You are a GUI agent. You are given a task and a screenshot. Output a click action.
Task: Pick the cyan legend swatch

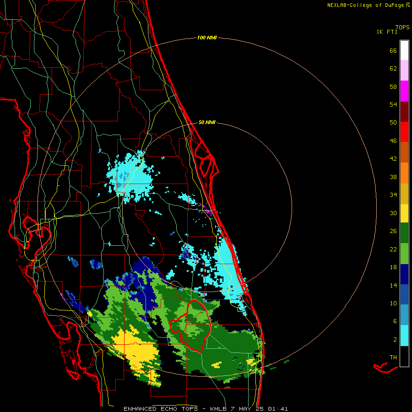[404, 336]
